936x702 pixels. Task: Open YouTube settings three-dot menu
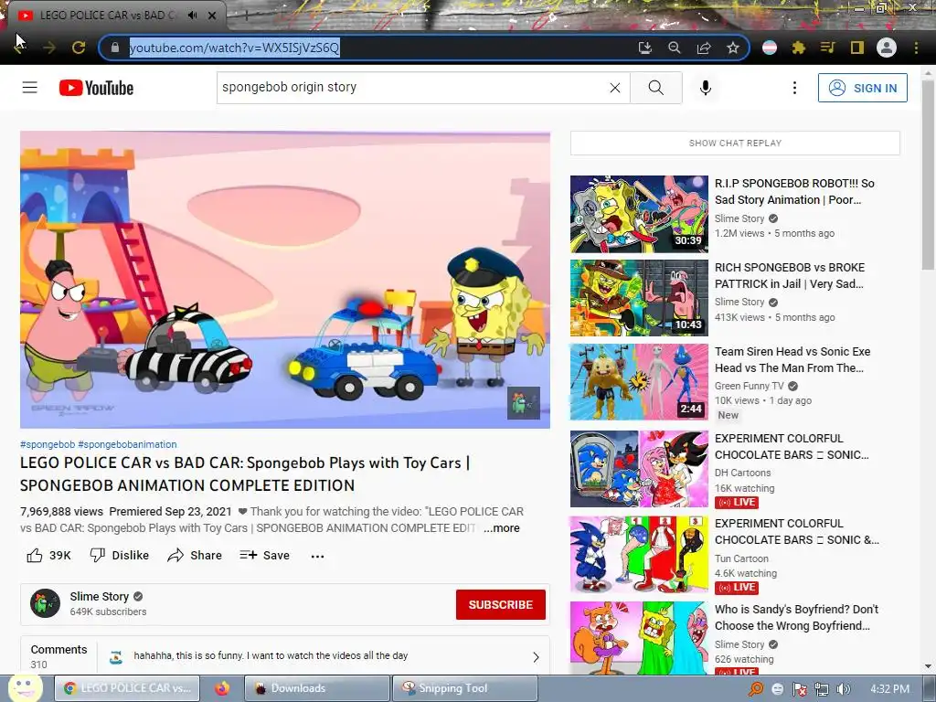tap(794, 88)
